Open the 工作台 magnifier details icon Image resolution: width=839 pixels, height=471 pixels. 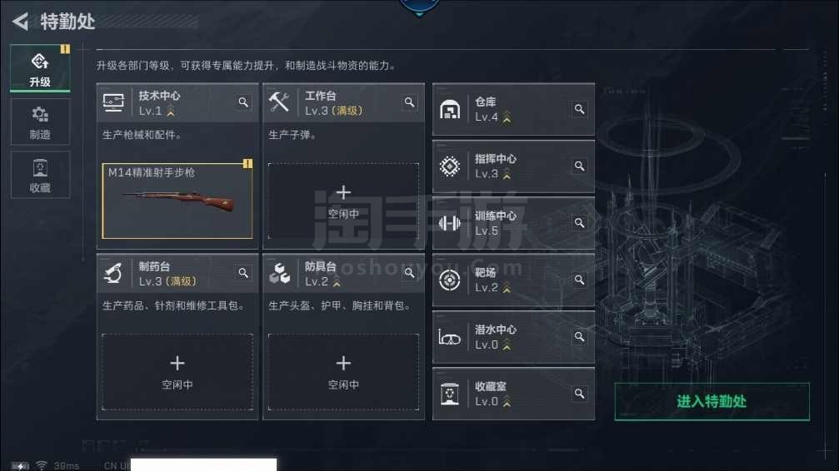(x=409, y=102)
